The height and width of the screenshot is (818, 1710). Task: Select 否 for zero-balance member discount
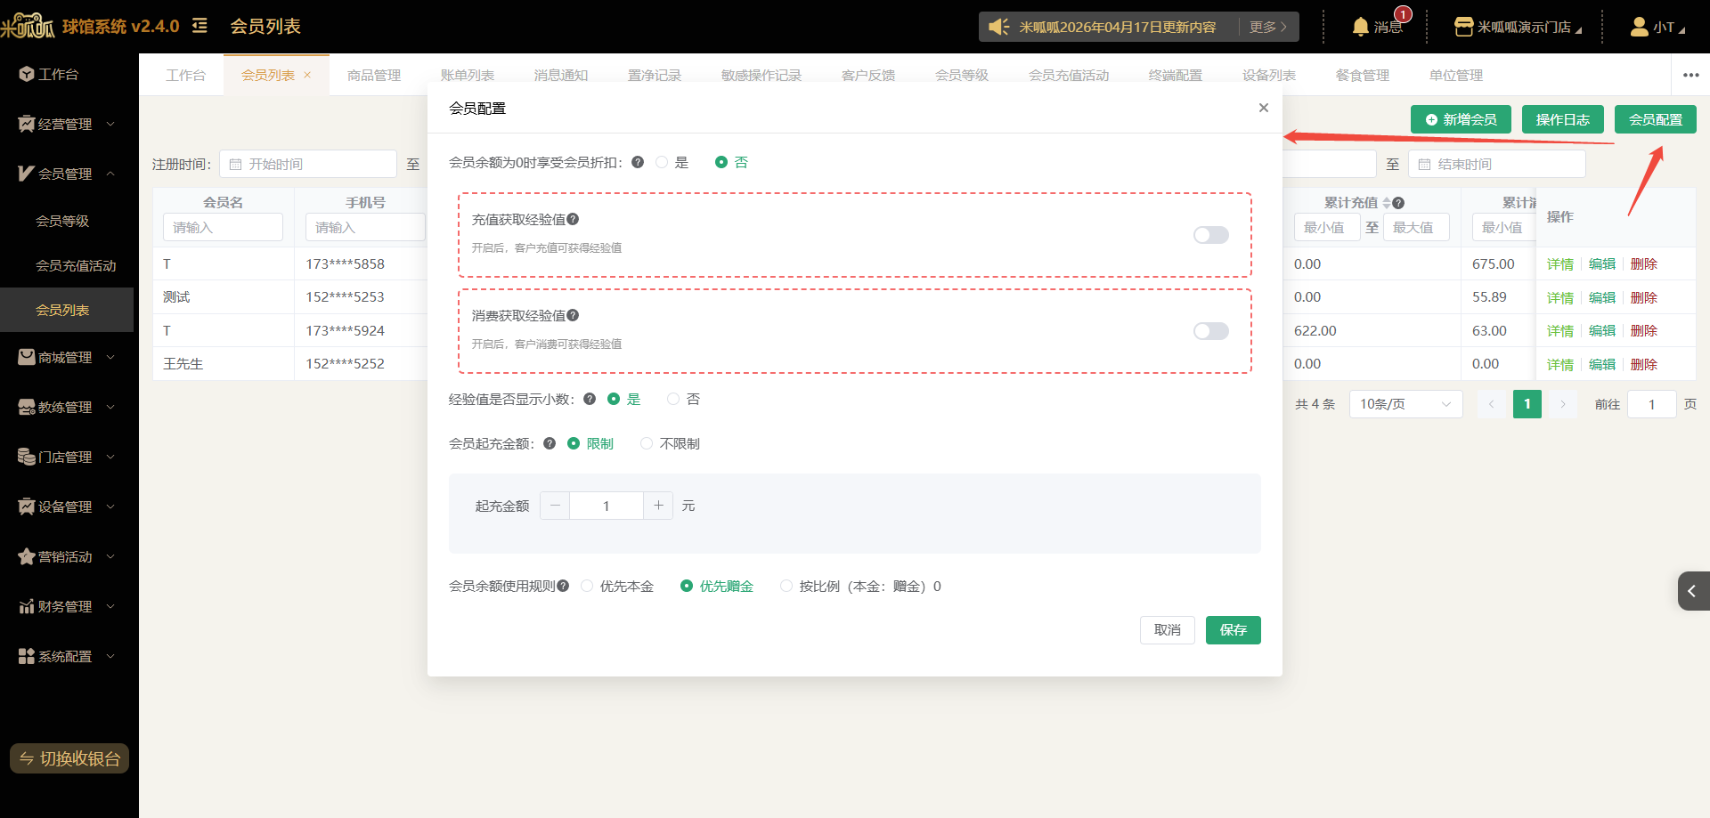[x=732, y=162]
